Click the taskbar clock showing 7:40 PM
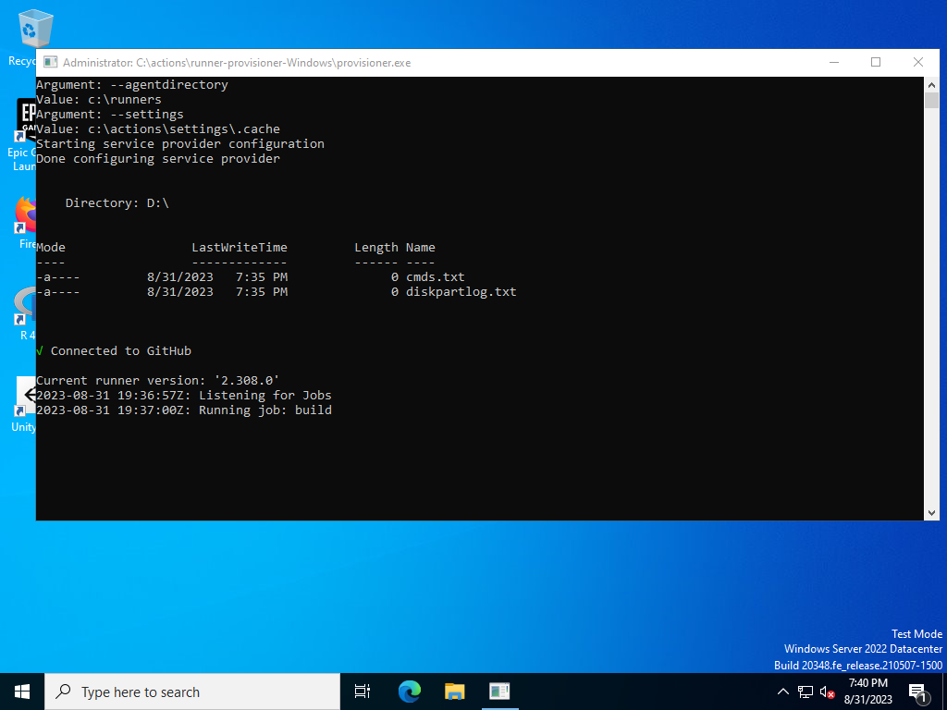 [867, 692]
